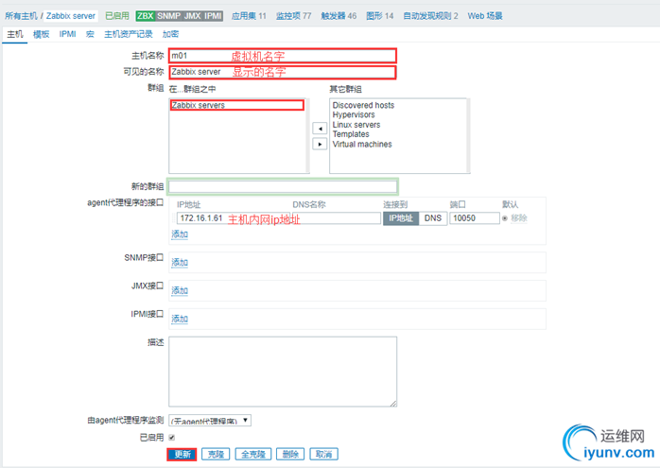
Task: Open the 加密 tab
Action: [170, 35]
